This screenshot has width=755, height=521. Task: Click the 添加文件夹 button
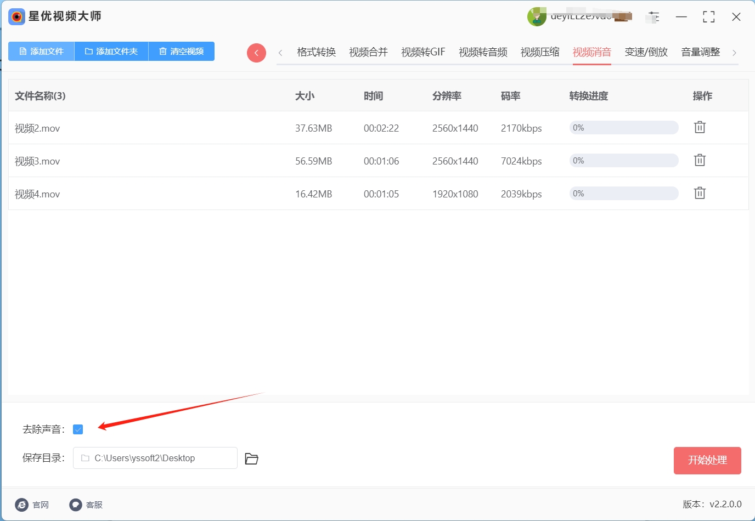111,51
